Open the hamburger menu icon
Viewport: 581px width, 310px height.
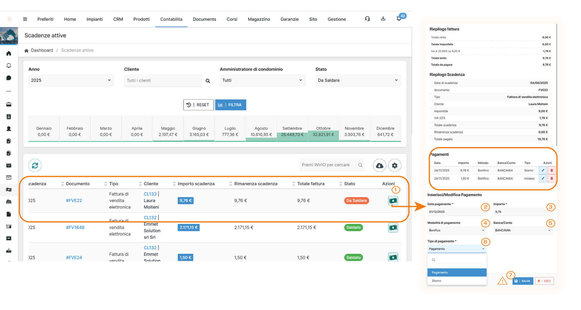[25, 19]
